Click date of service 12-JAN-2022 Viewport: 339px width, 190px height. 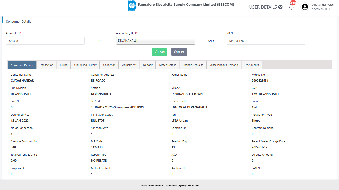click(x=20, y=121)
